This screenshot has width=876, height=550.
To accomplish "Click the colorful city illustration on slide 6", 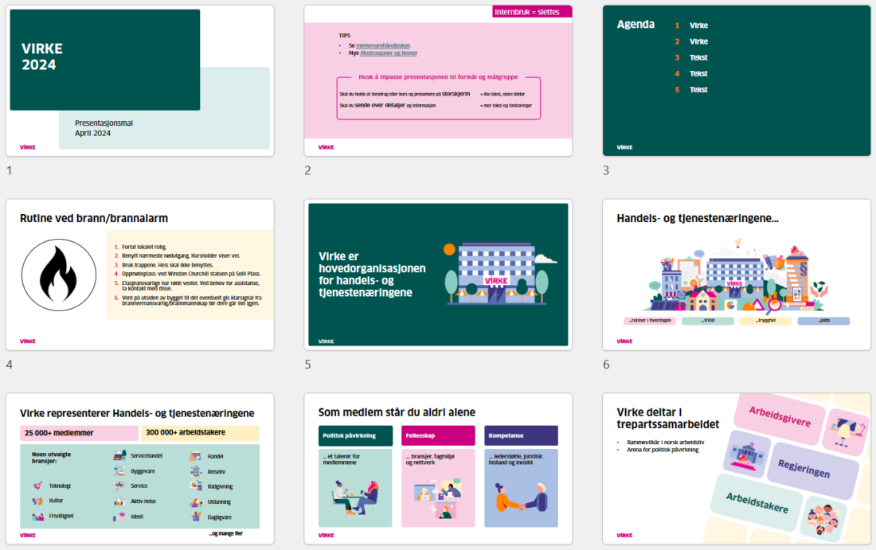I will click(737, 277).
